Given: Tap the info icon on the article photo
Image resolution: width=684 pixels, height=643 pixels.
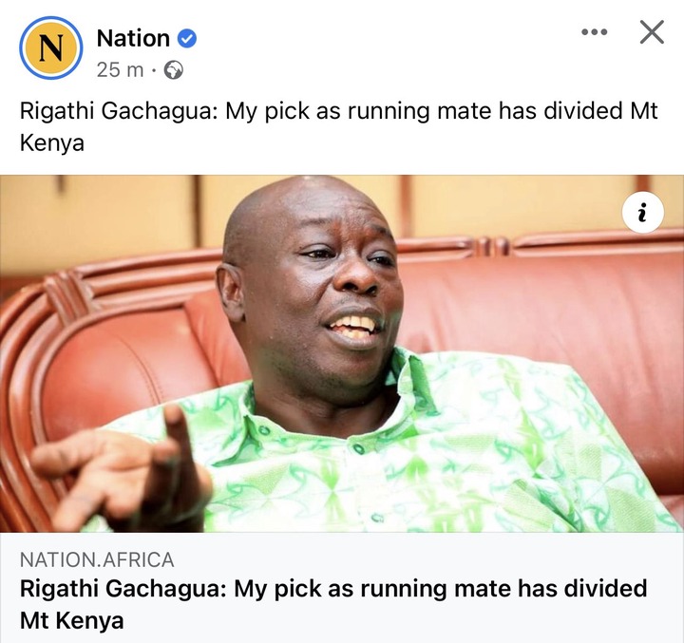Looking at the screenshot, I should coord(642,214).
